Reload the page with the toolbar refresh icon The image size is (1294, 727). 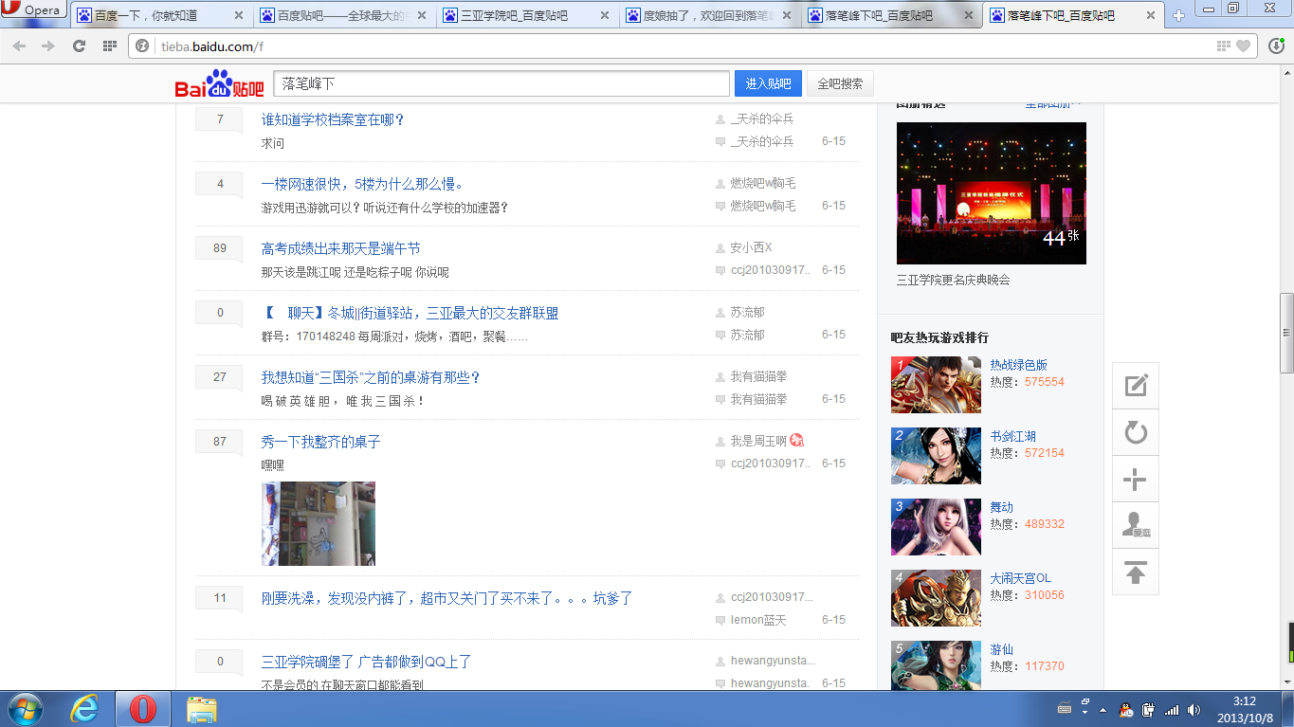tap(80, 45)
